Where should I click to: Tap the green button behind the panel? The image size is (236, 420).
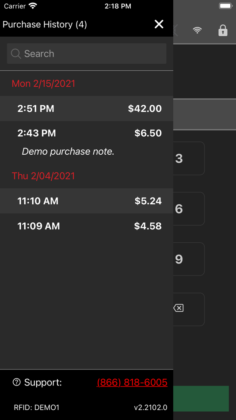pyautogui.click(x=201, y=399)
